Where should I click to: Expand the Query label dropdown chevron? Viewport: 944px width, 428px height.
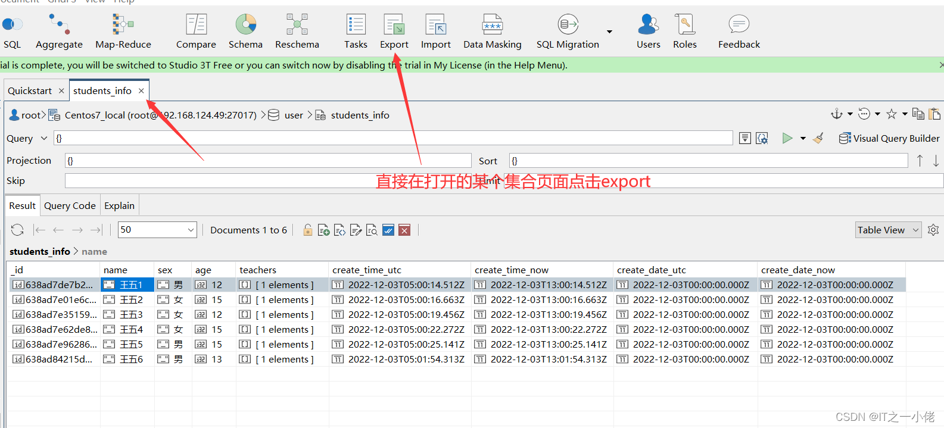point(43,138)
